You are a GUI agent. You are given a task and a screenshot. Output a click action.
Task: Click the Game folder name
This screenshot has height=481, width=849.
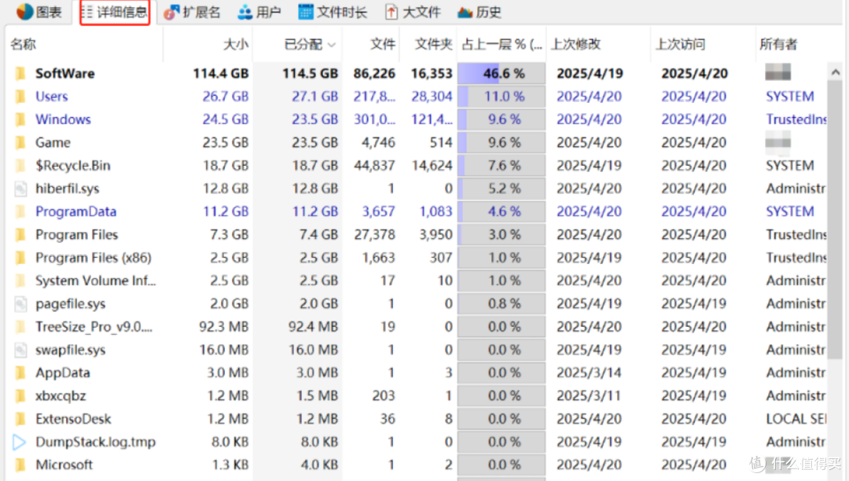point(53,143)
